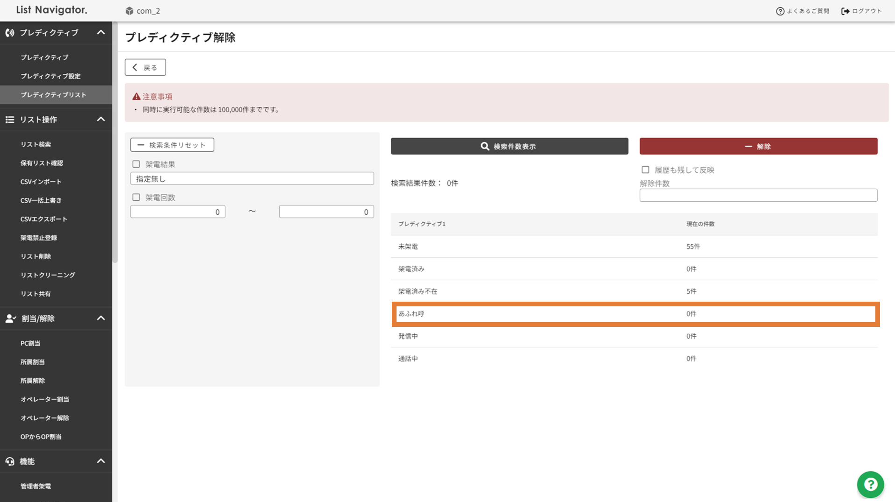
Task: Check the 履歴も残して反映 option
Action: [645, 170]
